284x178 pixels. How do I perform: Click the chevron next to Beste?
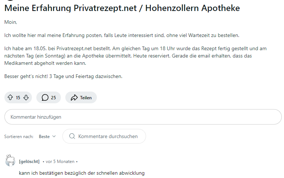54,136
